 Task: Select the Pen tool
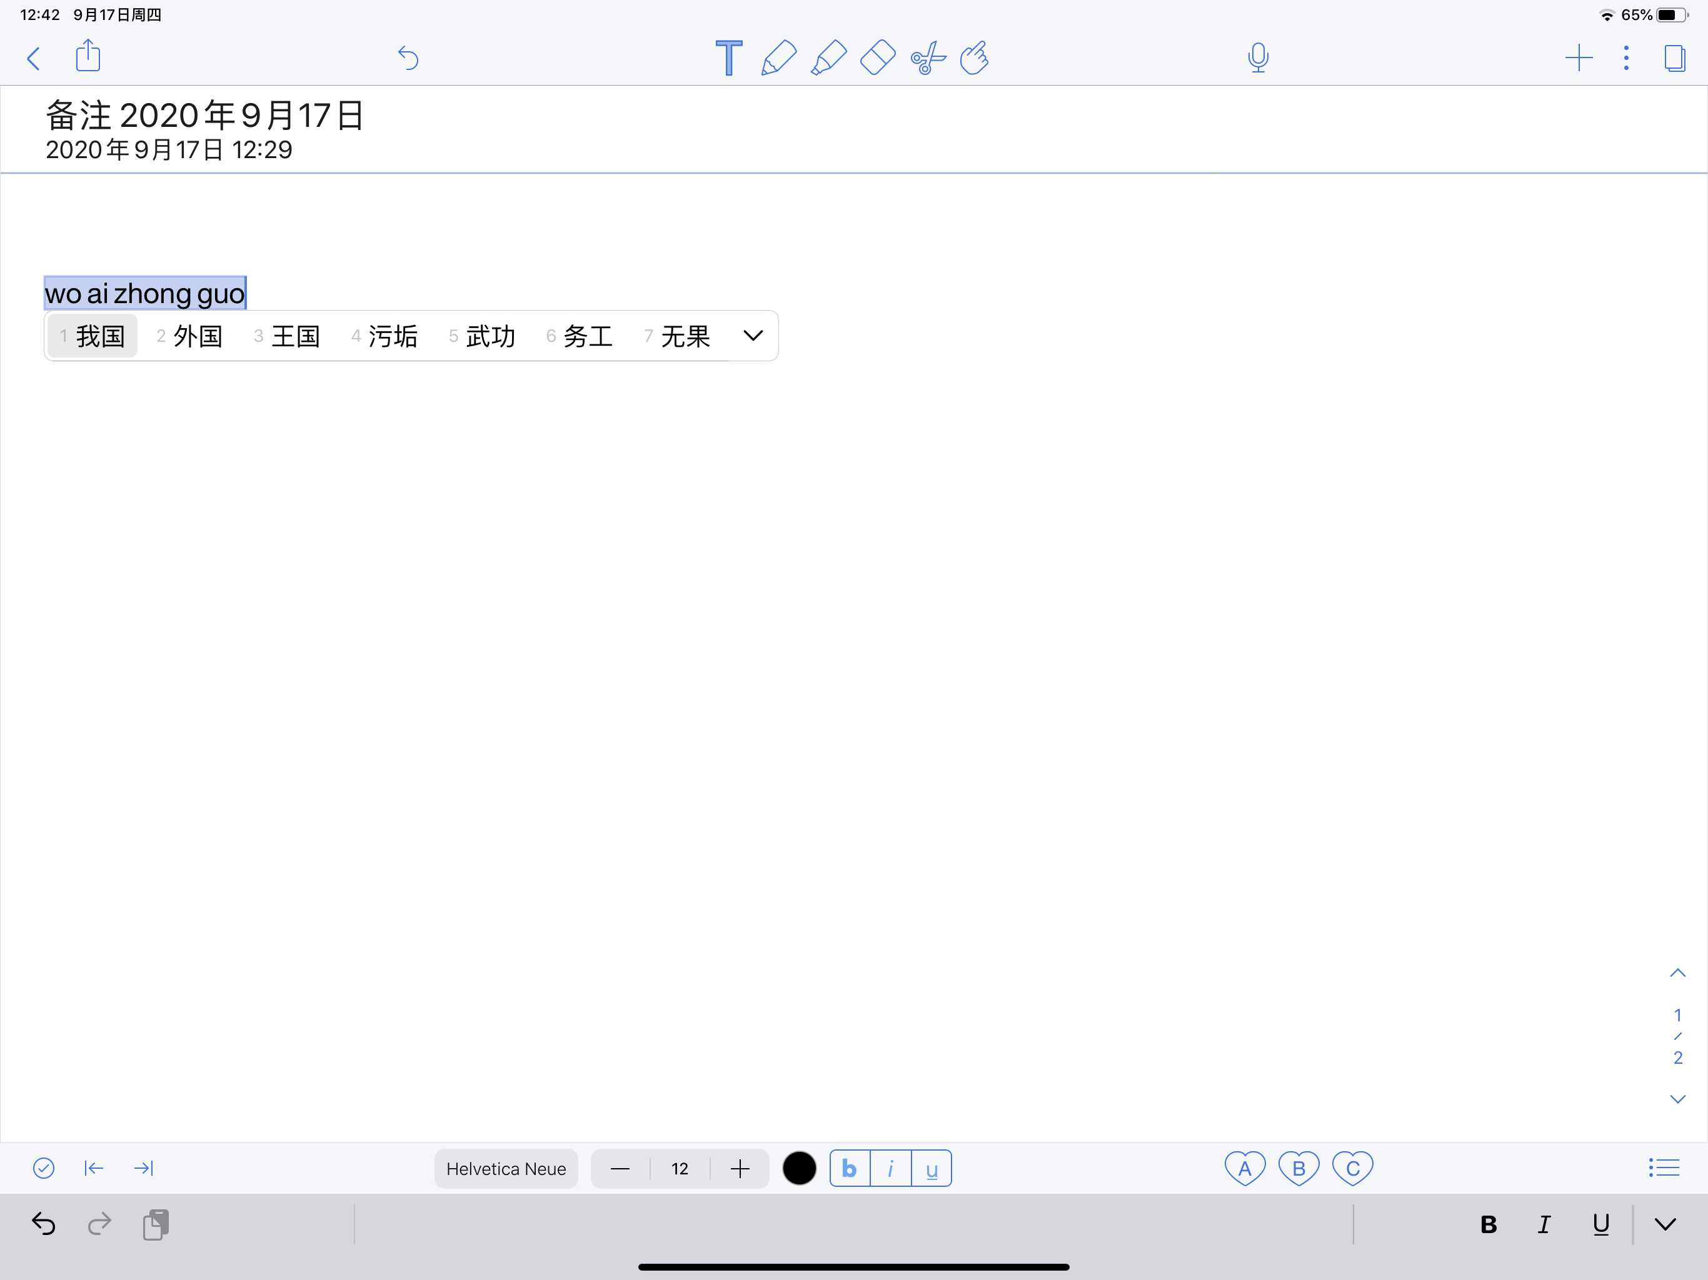tap(778, 58)
